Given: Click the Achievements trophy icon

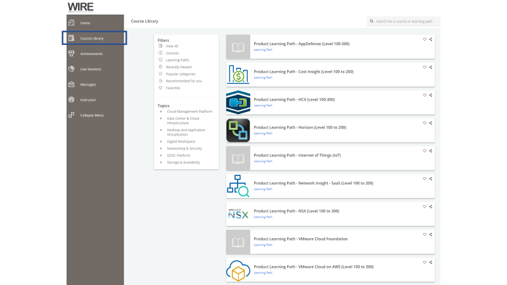Looking at the screenshot, I should coord(72,53).
